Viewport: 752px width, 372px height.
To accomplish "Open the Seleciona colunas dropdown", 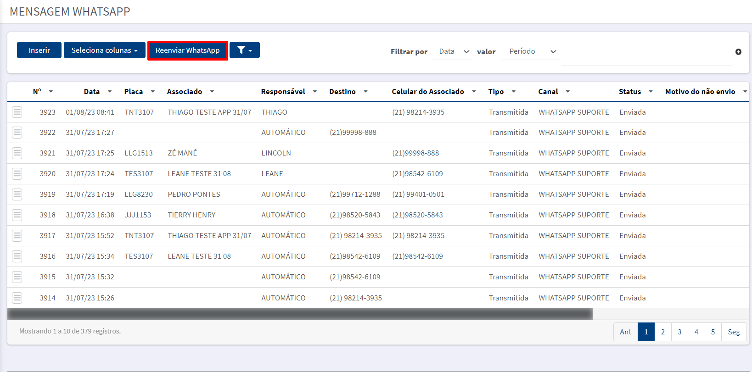I will click(x=105, y=50).
